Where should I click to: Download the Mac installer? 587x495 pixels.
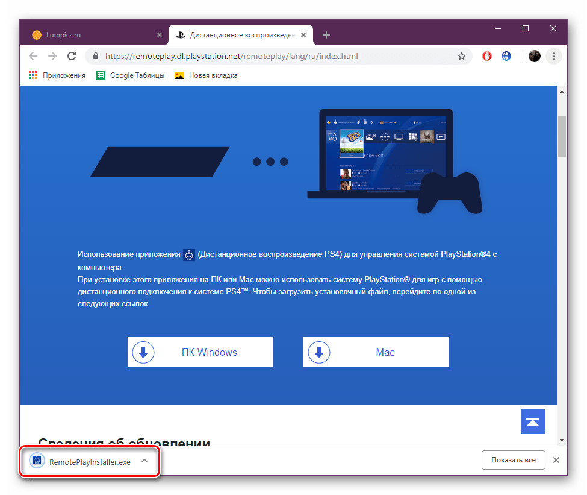[x=376, y=352]
